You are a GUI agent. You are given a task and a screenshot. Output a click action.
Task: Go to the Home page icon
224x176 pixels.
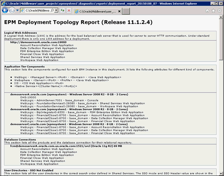point(207,11)
